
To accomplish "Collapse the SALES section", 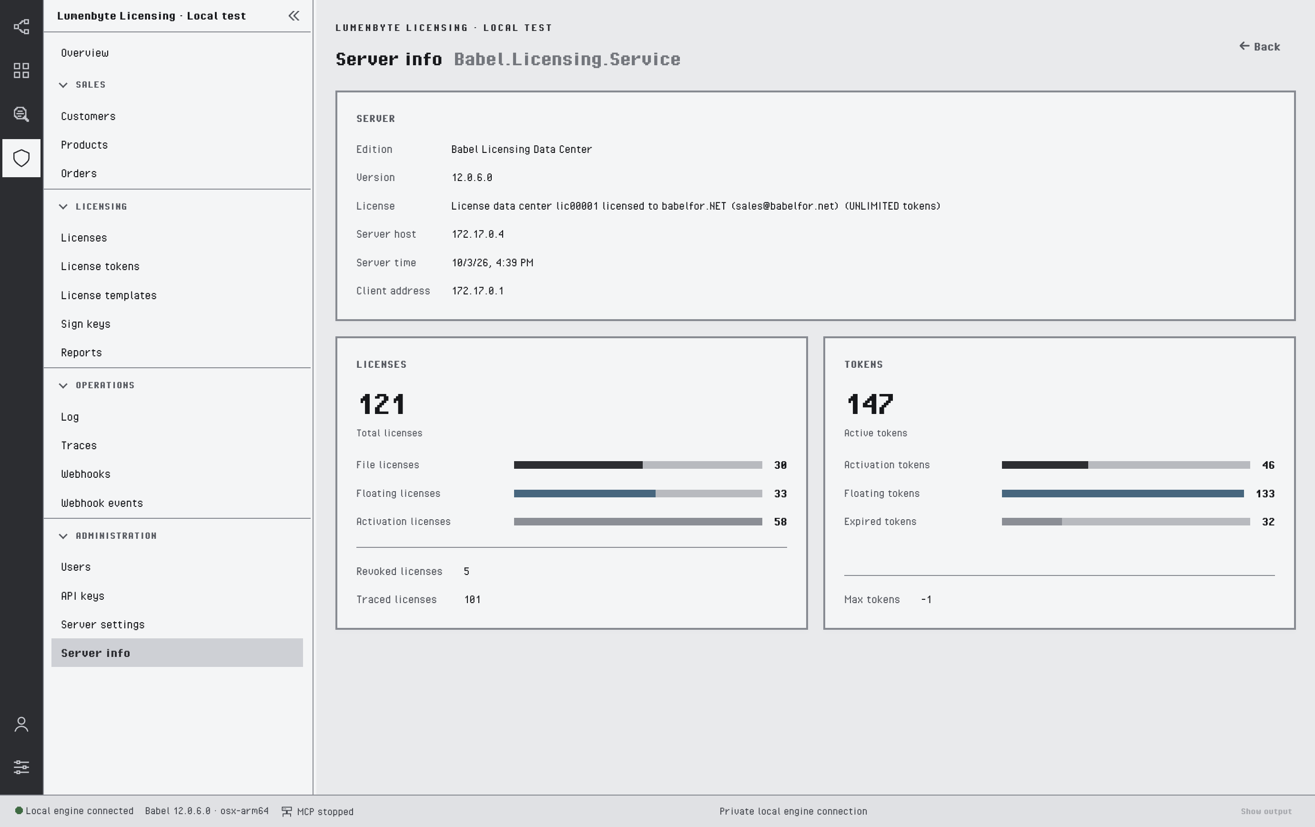I will [x=63, y=85].
